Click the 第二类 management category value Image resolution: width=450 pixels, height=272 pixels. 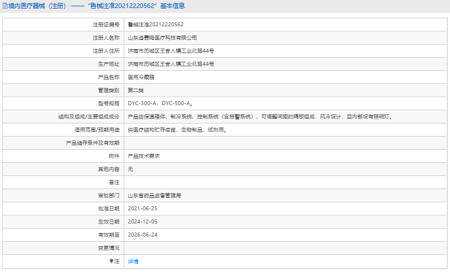pyautogui.click(x=136, y=90)
